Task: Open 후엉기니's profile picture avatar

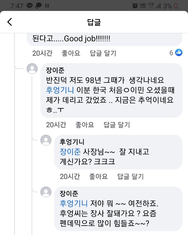Action: [46, 140]
